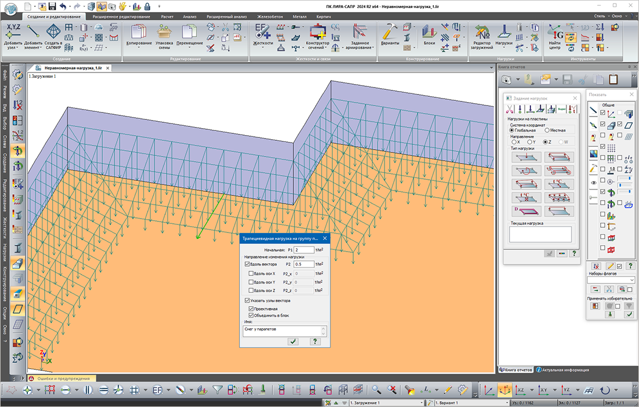
Task: Click magnifier zoom icon in bottom toolbar
Action: 376,390
